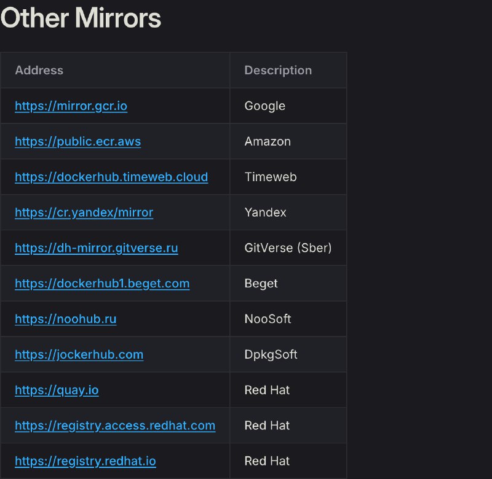Visit the https://jockerhub.com link

(x=79, y=355)
